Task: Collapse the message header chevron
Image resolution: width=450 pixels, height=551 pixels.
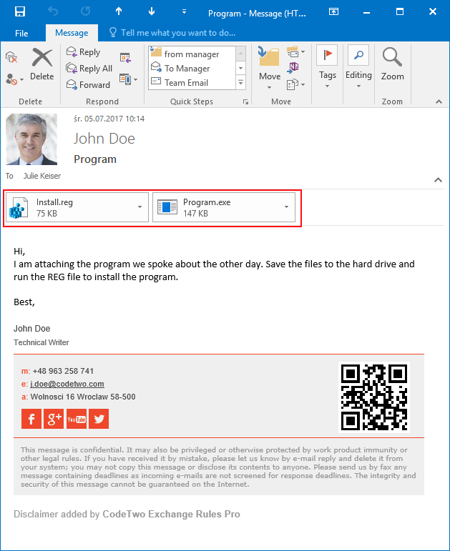Action: pos(438,180)
